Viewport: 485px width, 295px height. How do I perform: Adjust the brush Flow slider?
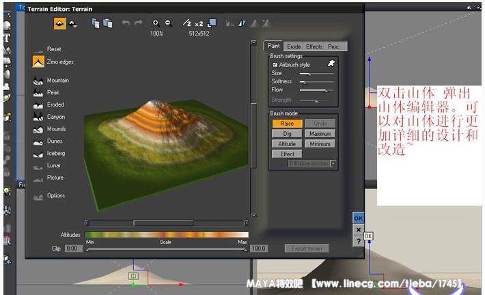[x=326, y=90]
